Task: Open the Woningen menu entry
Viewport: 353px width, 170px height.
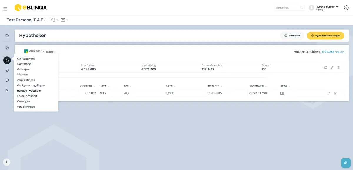Action: coord(23,69)
